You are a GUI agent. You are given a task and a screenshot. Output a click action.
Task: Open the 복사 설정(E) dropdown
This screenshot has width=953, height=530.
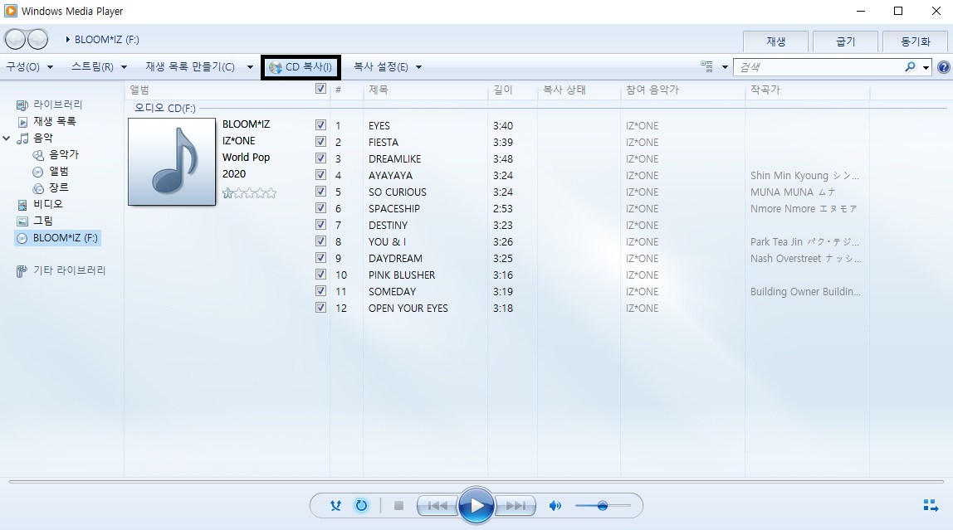pyautogui.click(x=388, y=67)
